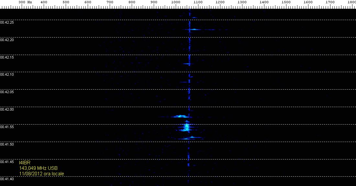Viewport: 356px width, 186px height.
Task: Click the 700 frequency scale label
Action: [110, 2]
